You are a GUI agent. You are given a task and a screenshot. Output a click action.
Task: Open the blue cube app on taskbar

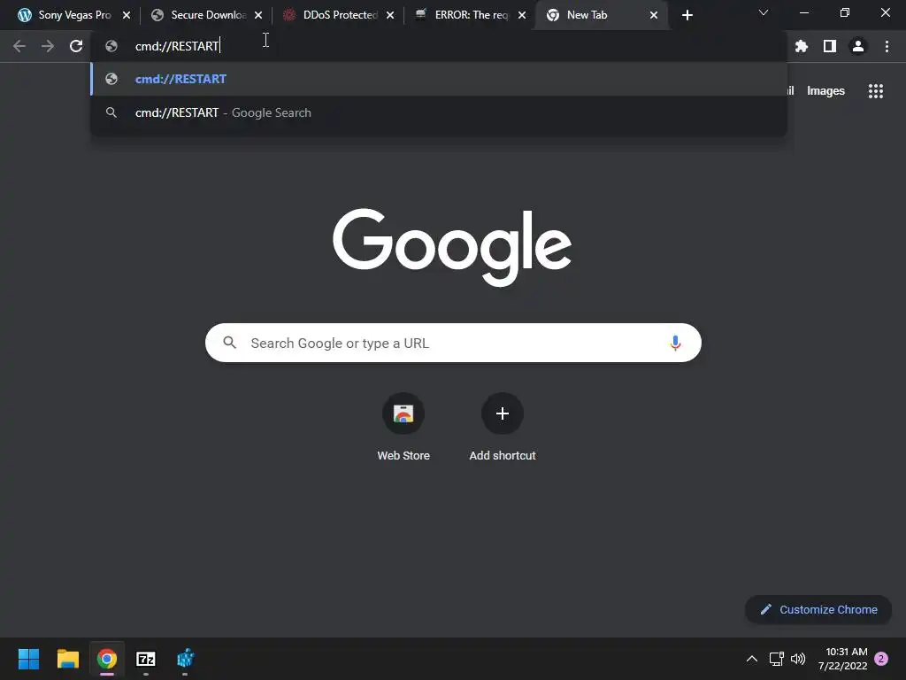185,659
